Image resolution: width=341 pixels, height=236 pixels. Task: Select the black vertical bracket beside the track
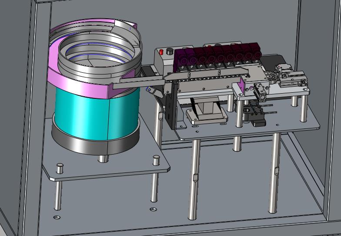tap(171, 105)
